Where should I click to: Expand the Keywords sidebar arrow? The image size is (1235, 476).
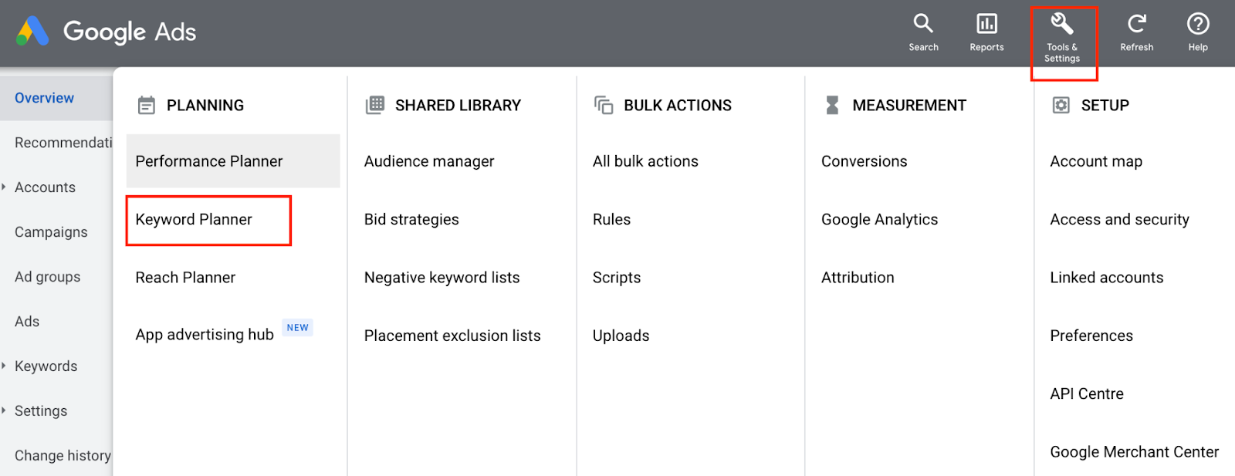coord(4,366)
